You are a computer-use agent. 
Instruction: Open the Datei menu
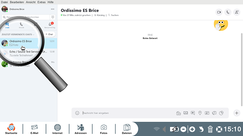(4, 2)
